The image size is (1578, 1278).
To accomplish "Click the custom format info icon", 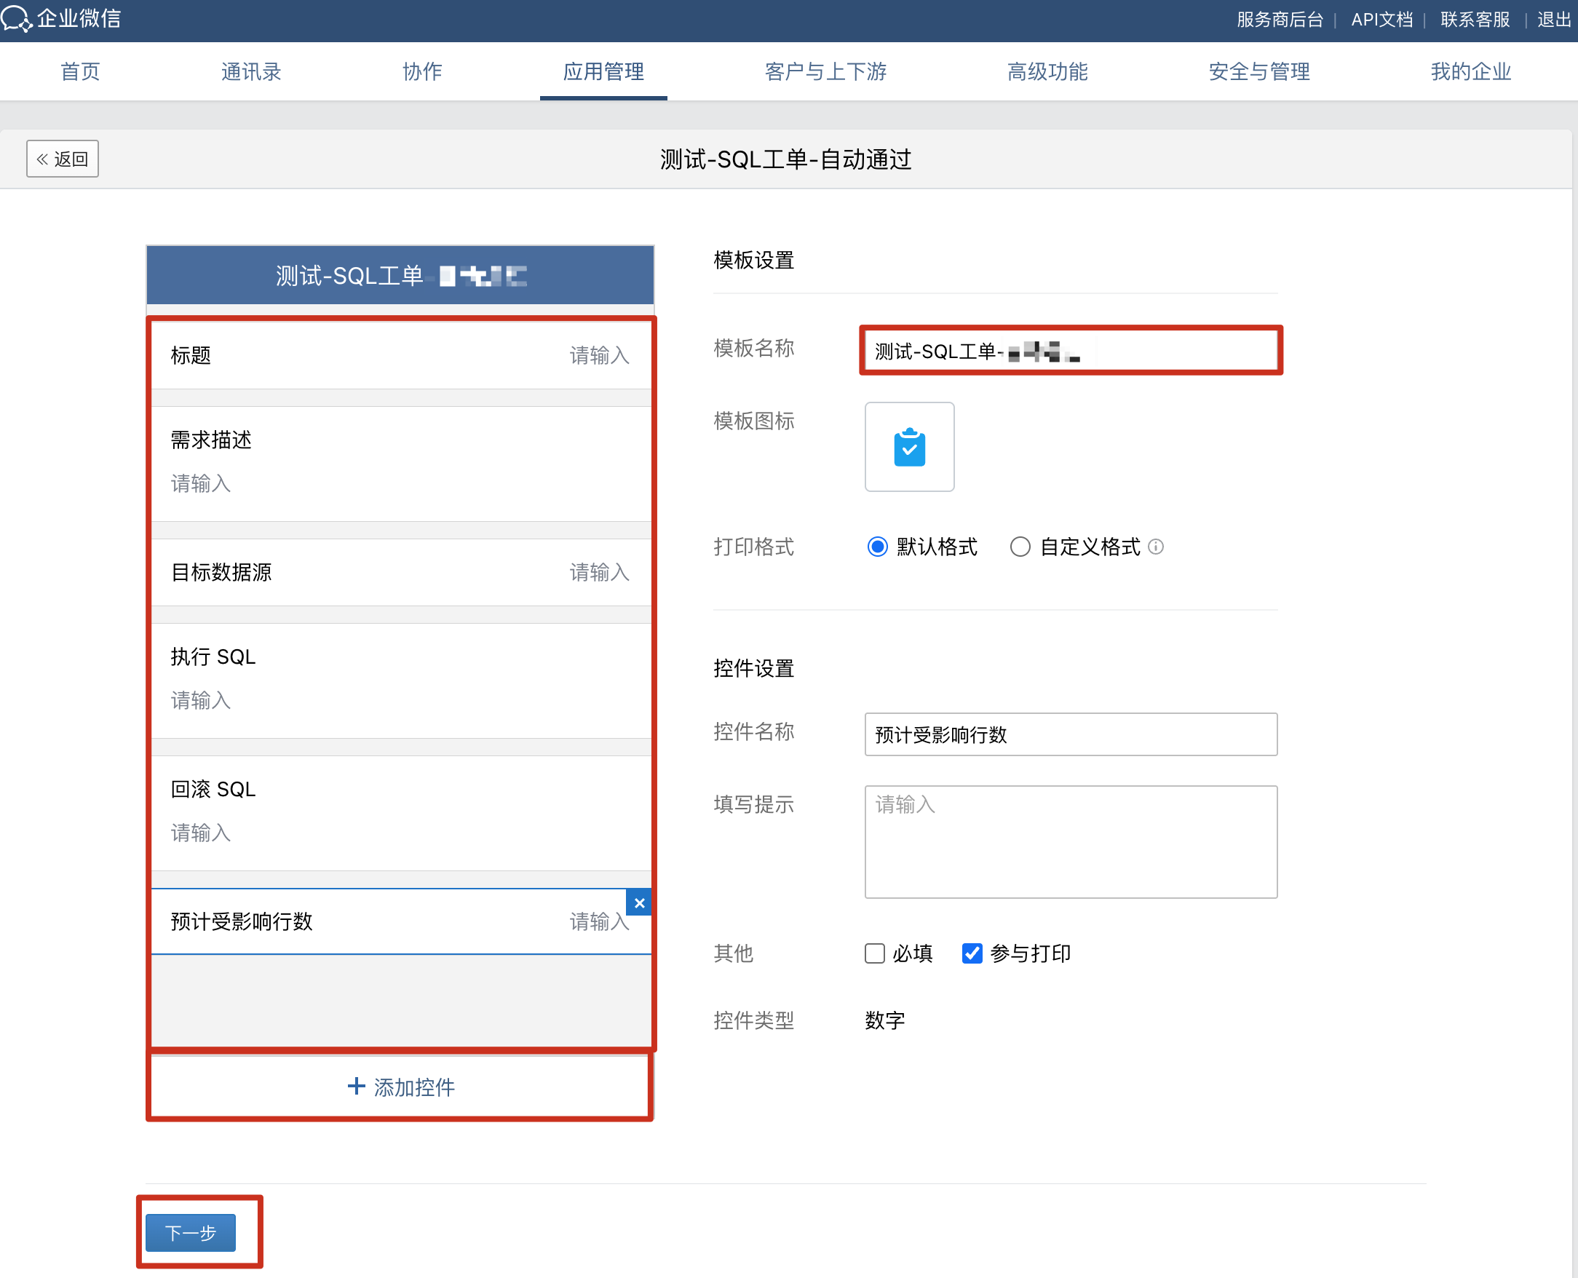I will click(1156, 547).
